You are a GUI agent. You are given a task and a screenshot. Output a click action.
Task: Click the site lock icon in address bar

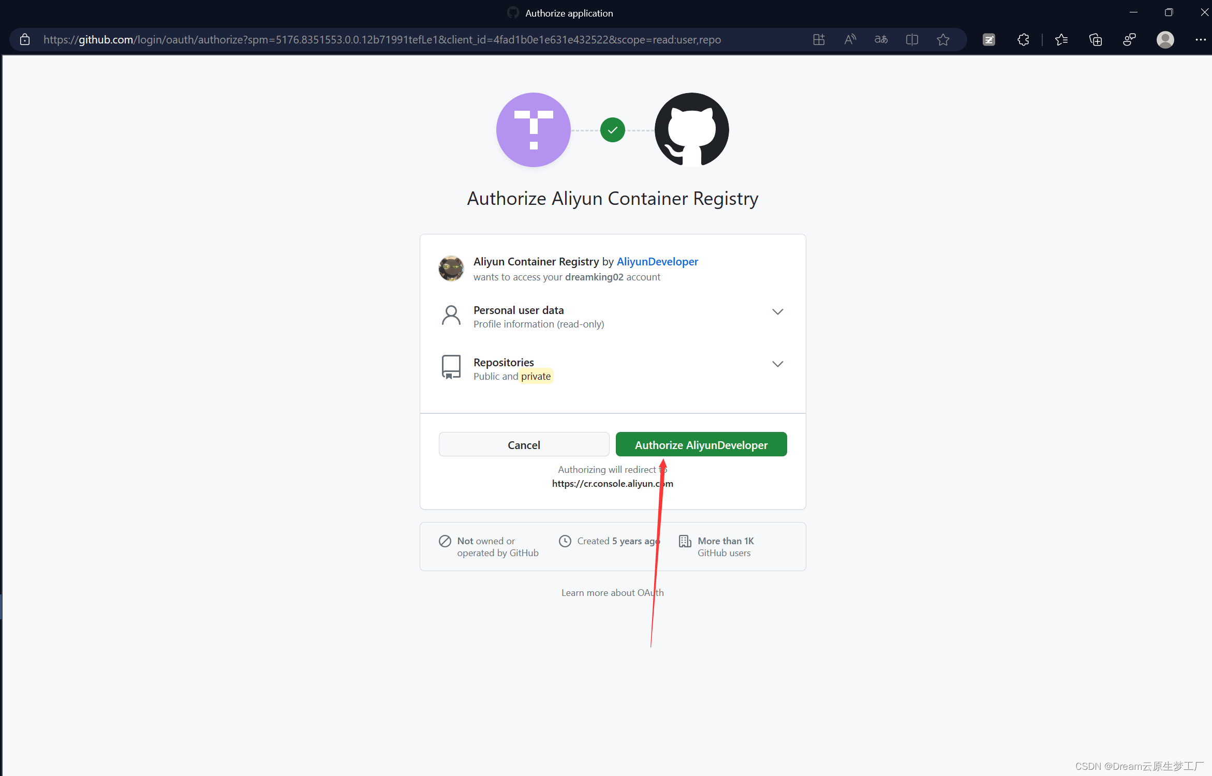(24, 40)
